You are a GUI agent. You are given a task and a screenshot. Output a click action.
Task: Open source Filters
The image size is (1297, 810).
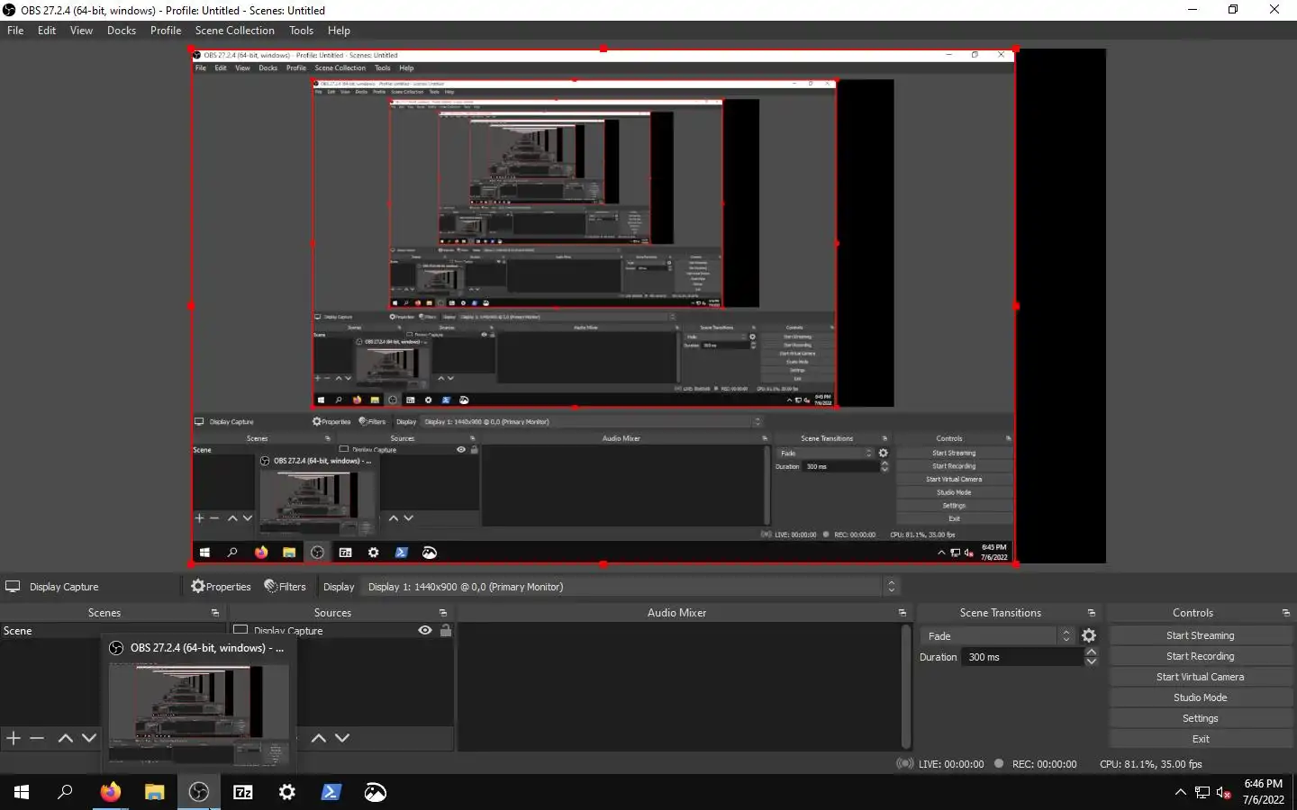pos(285,587)
